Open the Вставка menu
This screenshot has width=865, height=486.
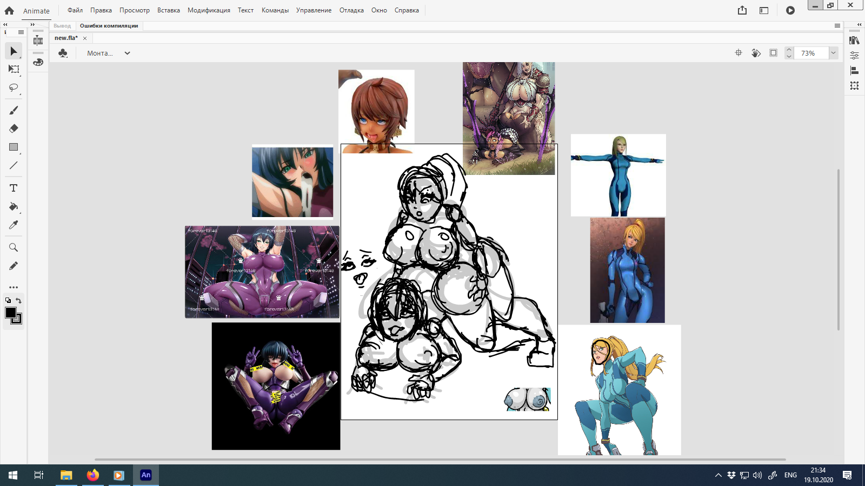pos(169,10)
